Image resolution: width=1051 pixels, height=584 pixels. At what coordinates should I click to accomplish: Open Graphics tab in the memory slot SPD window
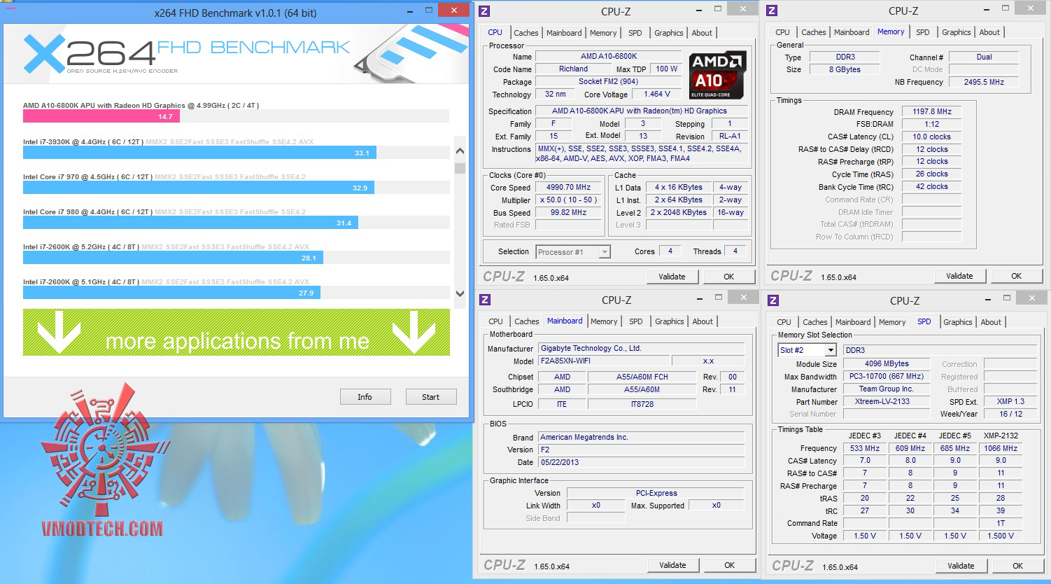(x=957, y=322)
